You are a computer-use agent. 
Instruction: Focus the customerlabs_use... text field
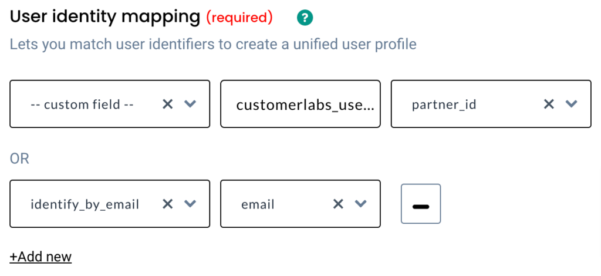click(x=300, y=104)
